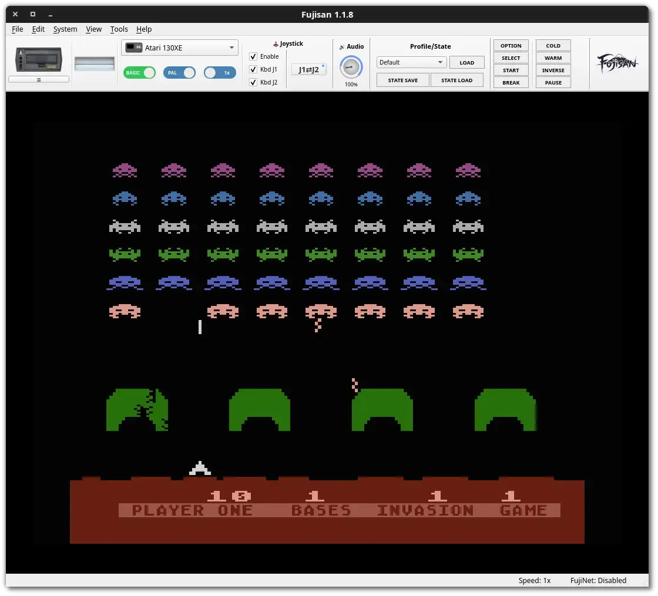Click the joystick icon next to Joystick label
Image resolution: width=658 pixels, height=596 pixels.
[276, 44]
